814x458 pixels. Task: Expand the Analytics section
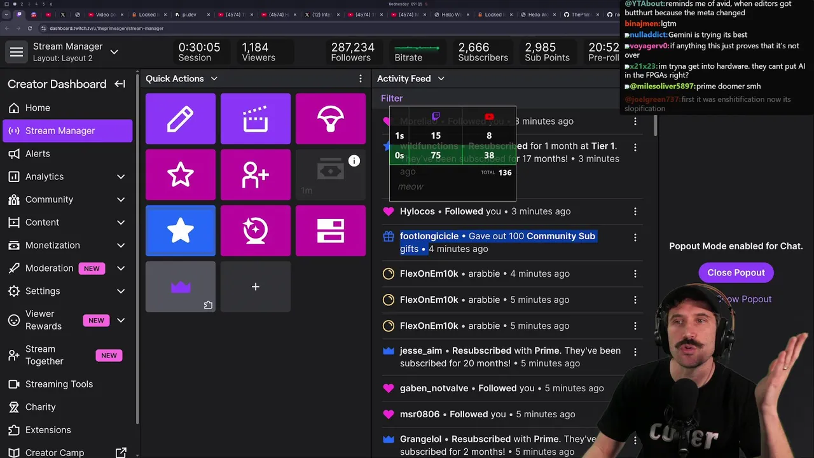(121, 176)
